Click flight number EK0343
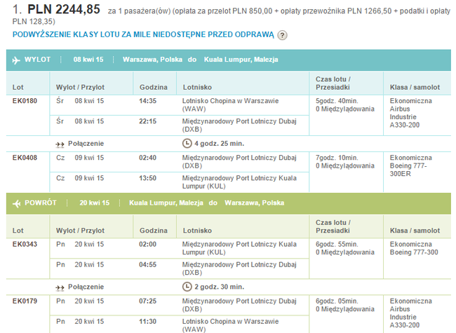Screen dimensions: 456x333 click(25, 244)
